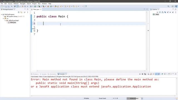
Task: Click 'Writable' in status bar
Action: pos(86,98)
